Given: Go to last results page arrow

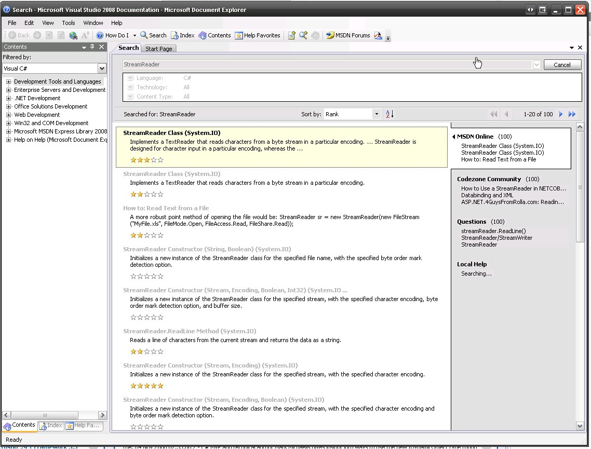Looking at the screenshot, I should 572,114.
